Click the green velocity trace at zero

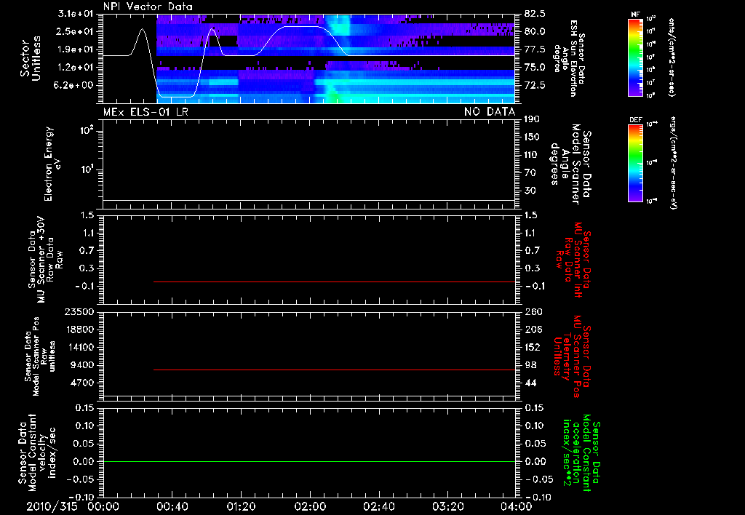click(308, 461)
